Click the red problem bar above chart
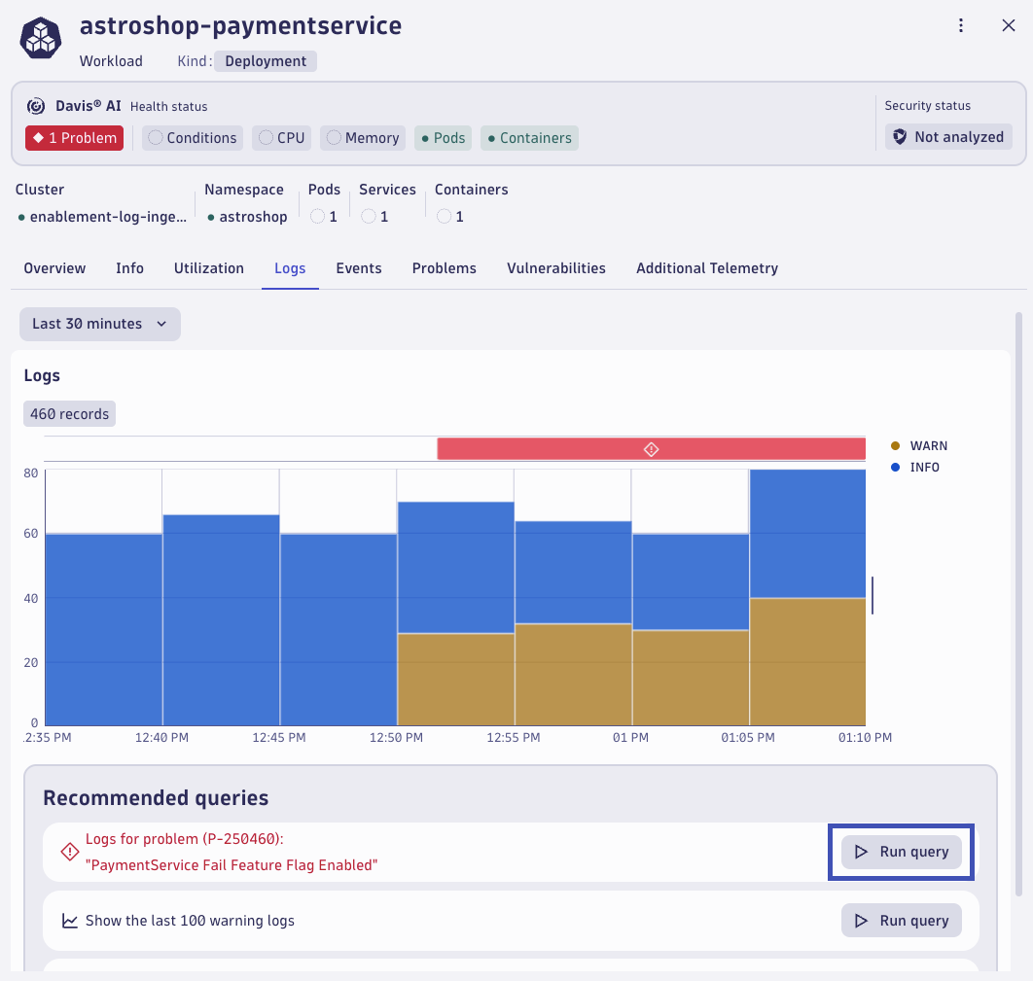This screenshot has height=981, width=1033. click(651, 449)
